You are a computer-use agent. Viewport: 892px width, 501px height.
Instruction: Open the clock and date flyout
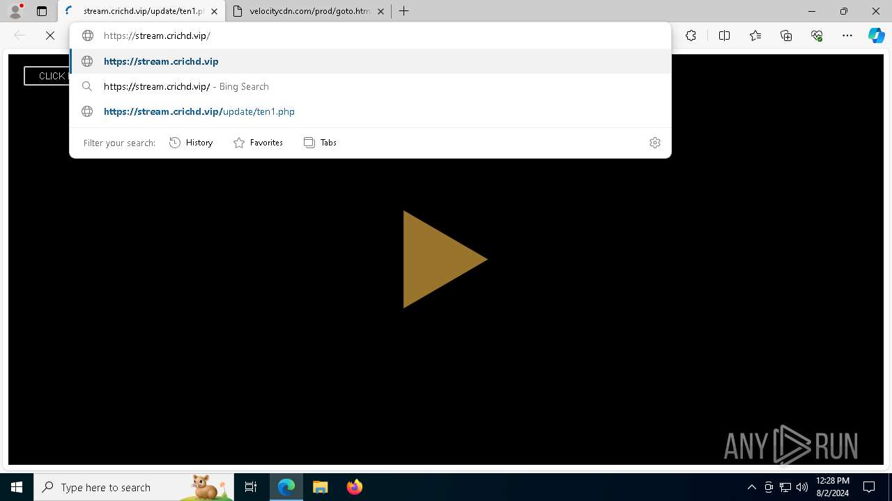832,487
